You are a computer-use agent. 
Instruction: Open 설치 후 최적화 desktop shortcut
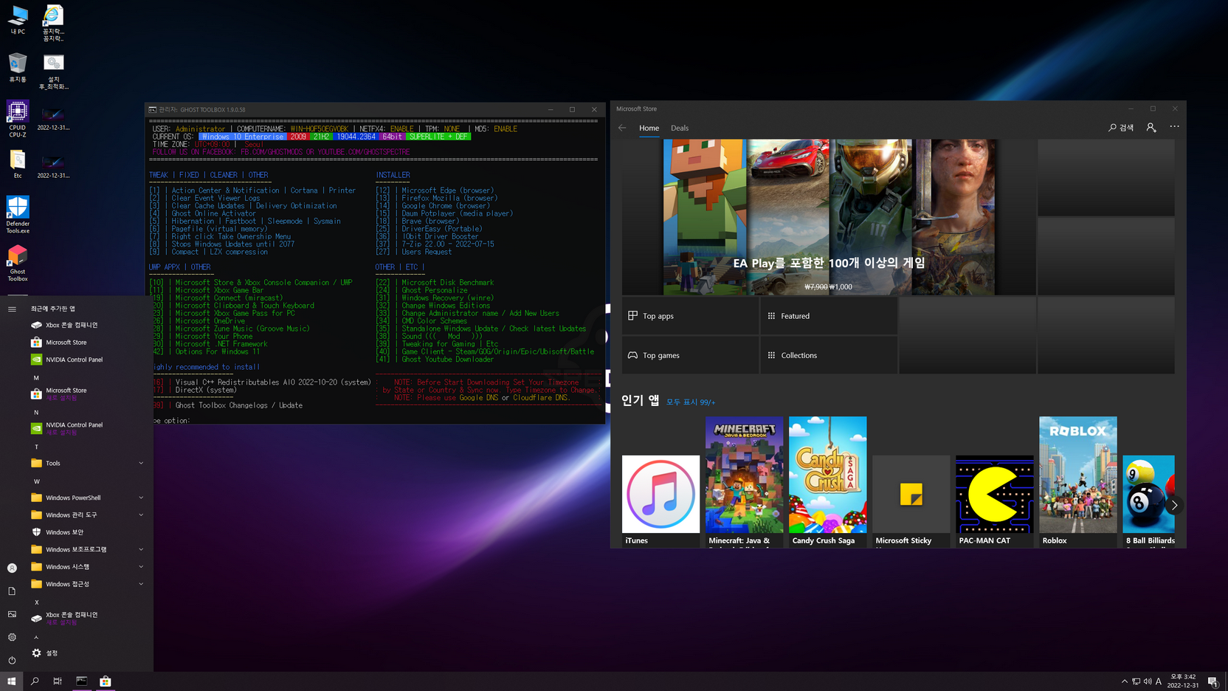tap(53, 72)
